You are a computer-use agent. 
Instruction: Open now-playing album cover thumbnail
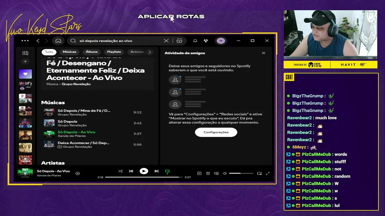pos(25,173)
